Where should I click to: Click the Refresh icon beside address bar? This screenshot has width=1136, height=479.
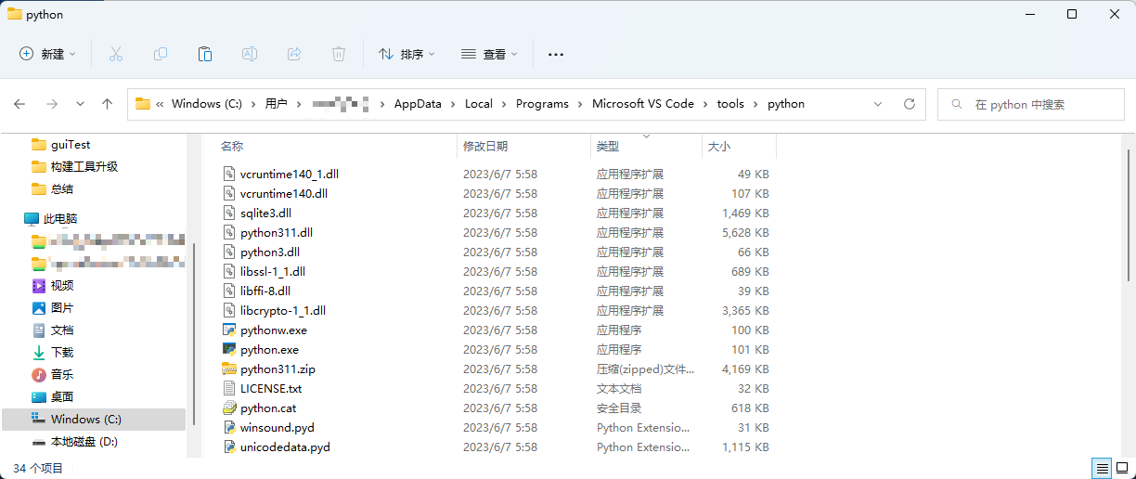[910, 104]
